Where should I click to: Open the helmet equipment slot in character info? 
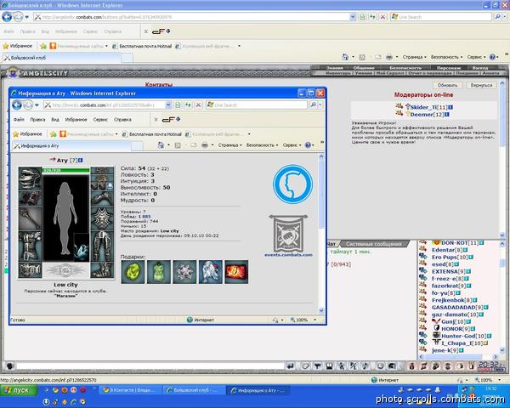coord(30,178)
